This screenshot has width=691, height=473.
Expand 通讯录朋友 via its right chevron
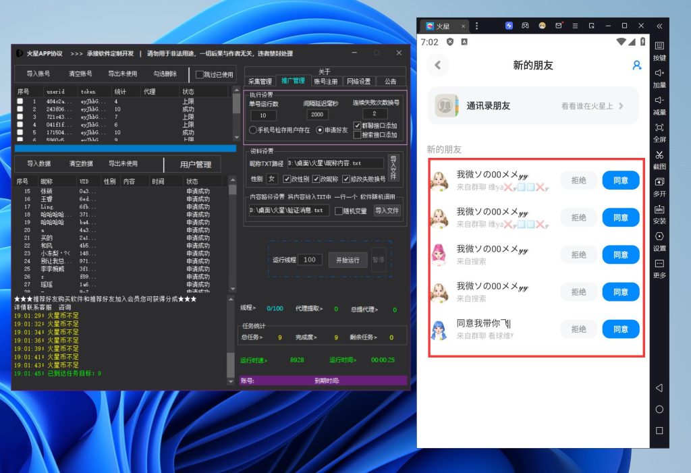(x=621, y=106)
